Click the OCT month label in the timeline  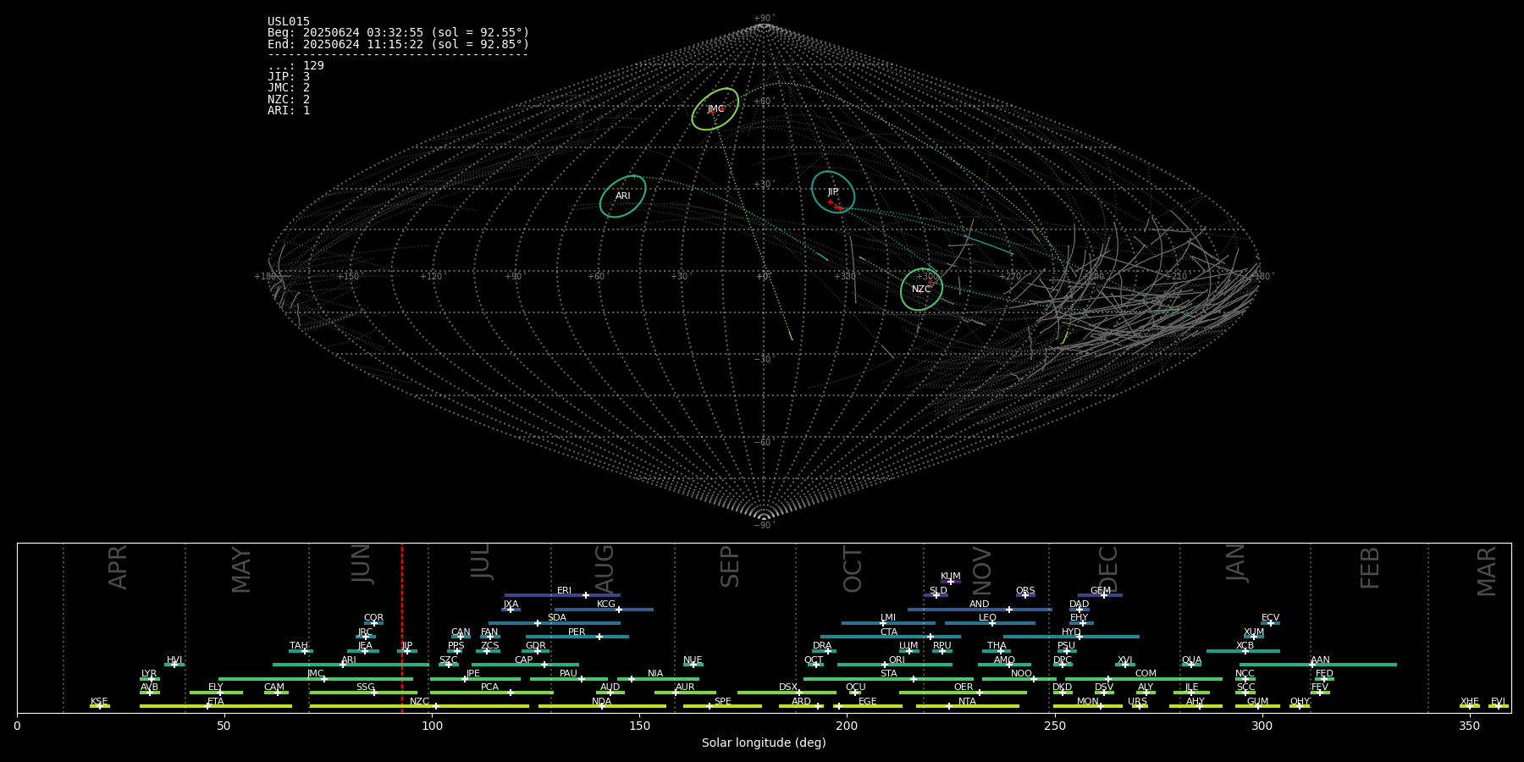pos(853,569)
